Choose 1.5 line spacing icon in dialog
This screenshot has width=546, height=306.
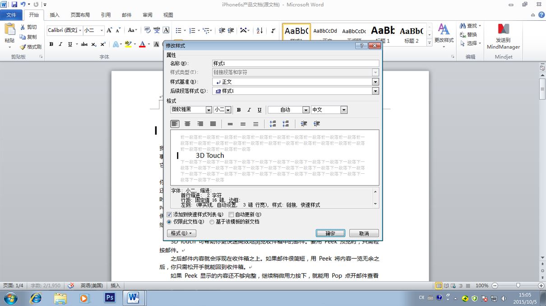pos(243,124)
